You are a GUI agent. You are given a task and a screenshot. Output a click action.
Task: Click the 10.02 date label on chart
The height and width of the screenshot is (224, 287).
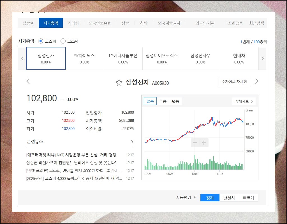coord(195,174)
